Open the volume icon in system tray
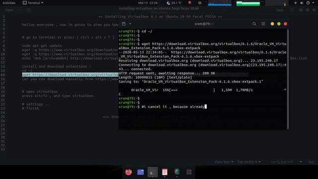Image resolution: width=318 pixels, height=179 pixels. [302, 3]
